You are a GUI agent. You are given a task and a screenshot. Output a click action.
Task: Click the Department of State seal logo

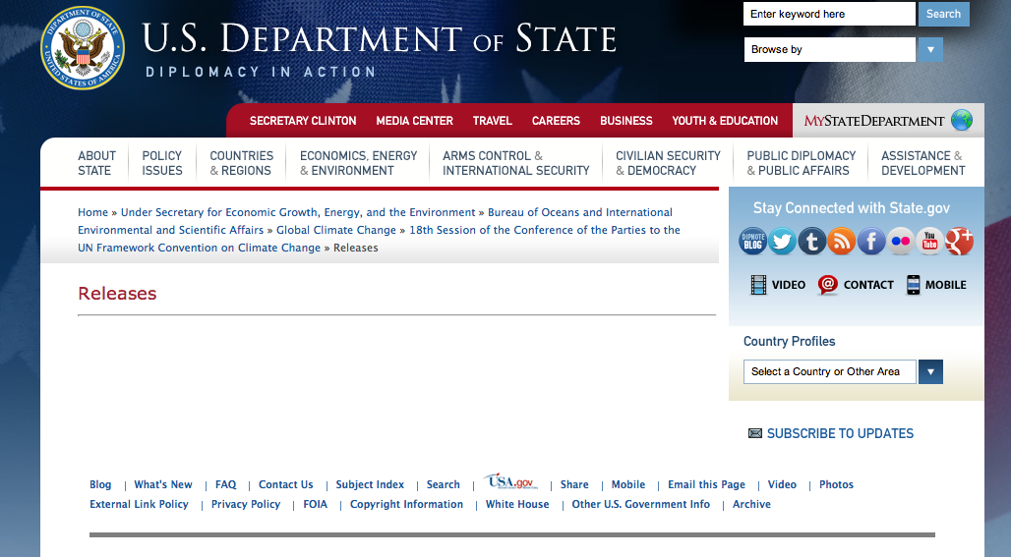click(83, 48)
